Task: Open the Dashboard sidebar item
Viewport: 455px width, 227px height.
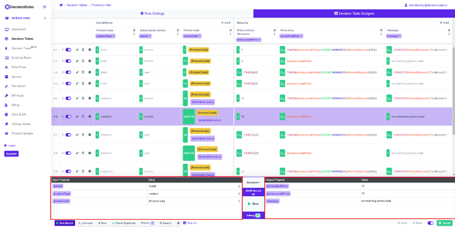Action: pyautogui.click(x=19, y=30)
